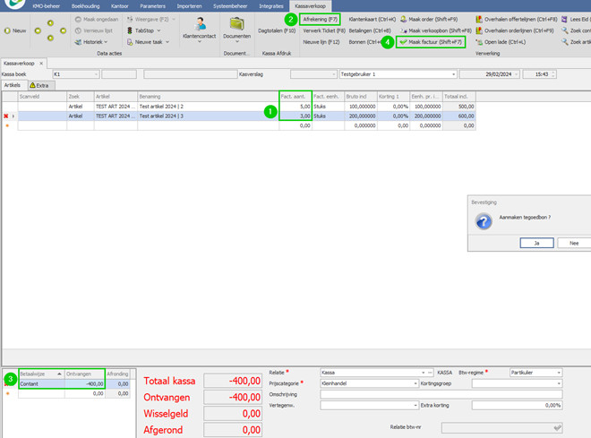Click Maak factuur (Shift+F7)
The height and width of the screenshot is (438, 591).
point(431,42)
